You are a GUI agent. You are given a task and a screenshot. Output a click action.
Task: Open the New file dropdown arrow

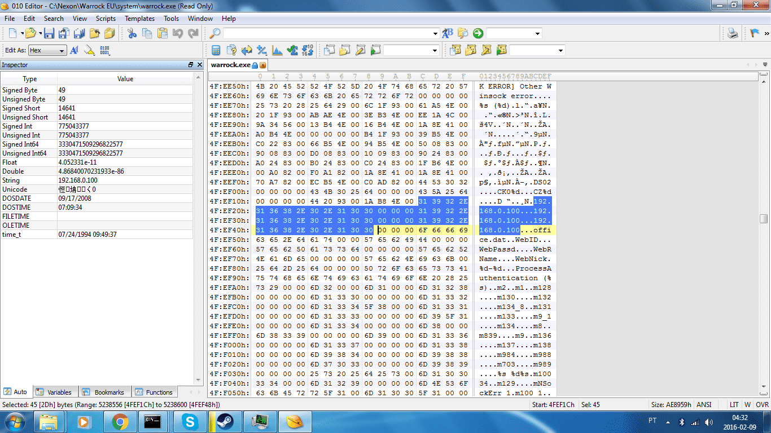pos(21,33)
